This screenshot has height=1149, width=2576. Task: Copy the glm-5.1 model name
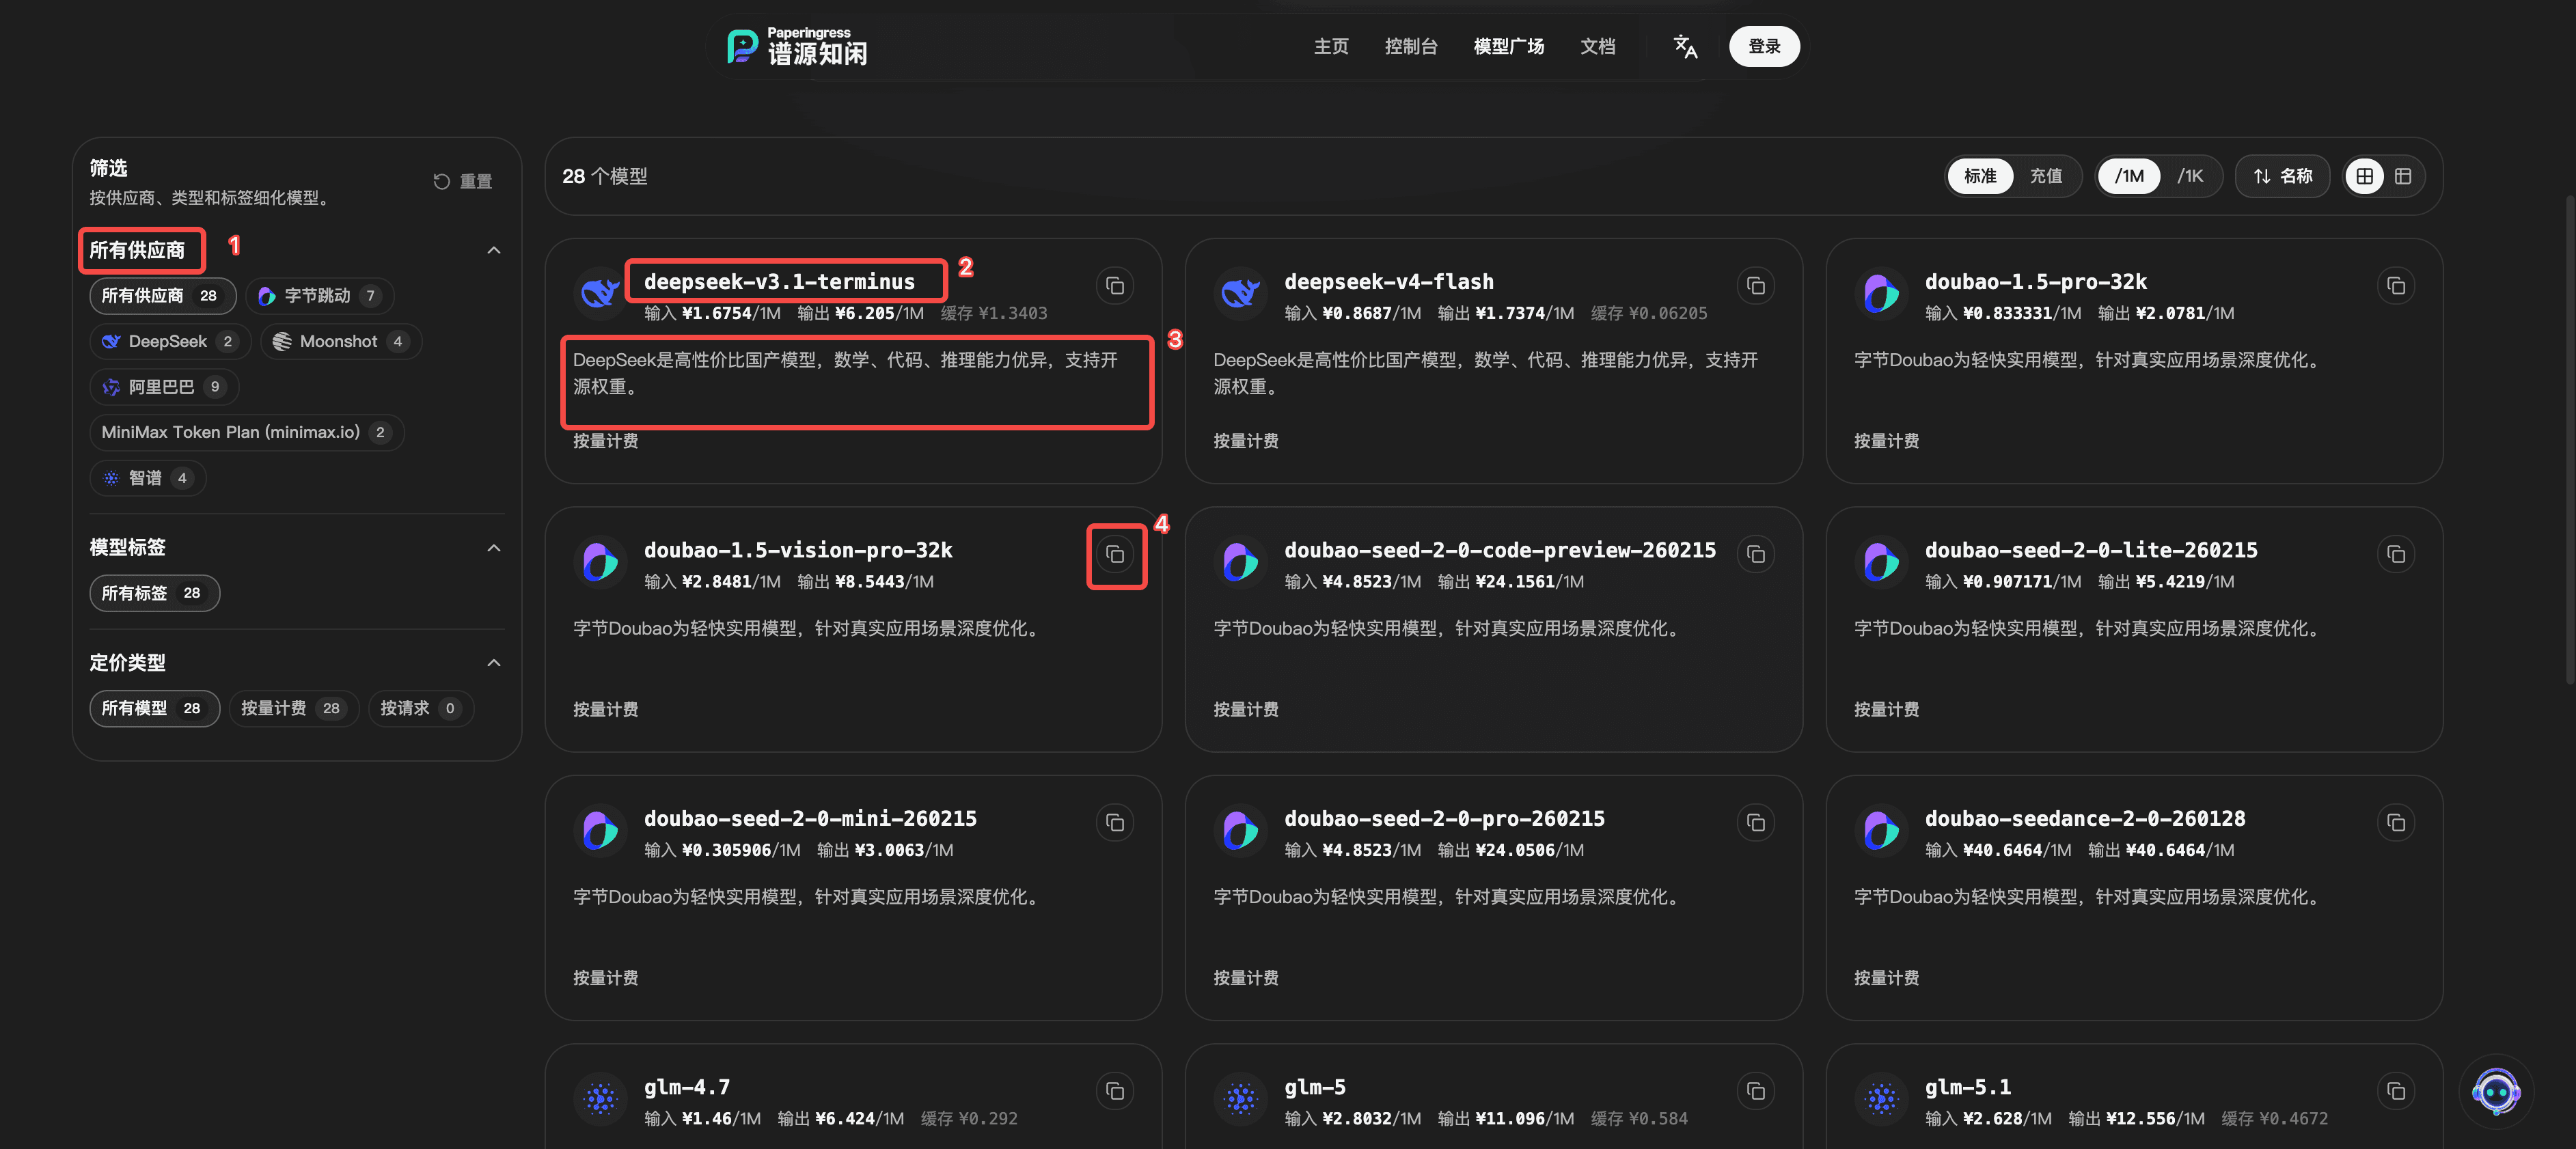2396,1091
